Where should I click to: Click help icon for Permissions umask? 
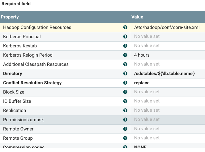pyautogui.click(x=125, y=120)
